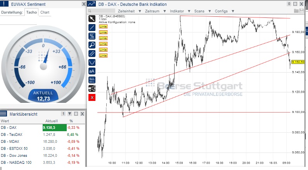Click the -100 mark on the gauge

[x=30, y=82]
